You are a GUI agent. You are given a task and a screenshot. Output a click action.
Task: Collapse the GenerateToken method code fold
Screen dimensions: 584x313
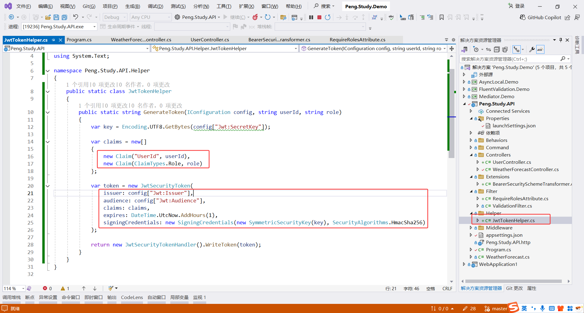click(x=48, y=112)
